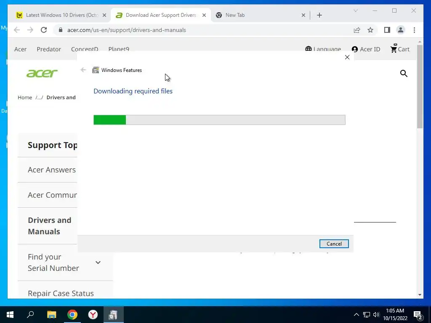The width and height of the screenshot is (431, 323).
Task: Click the green download progress bar
Action: pyautogui.click(x=219, y=120)
